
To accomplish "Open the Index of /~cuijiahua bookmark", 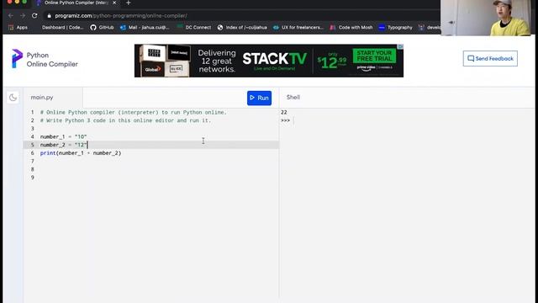I will point(242,28).
